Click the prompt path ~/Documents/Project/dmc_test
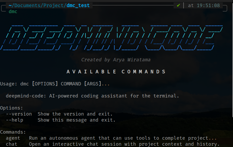This screenshot has width=233, height=147. (x=49, y=6)
